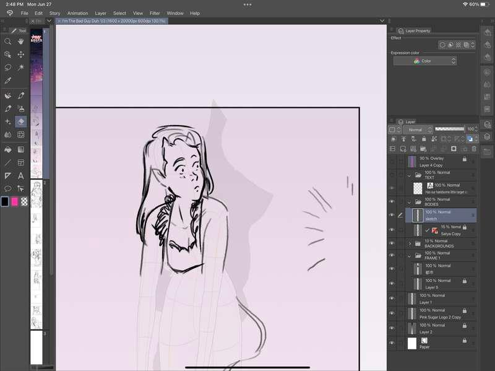Expand the page manager chevron

tap(49, 21)
